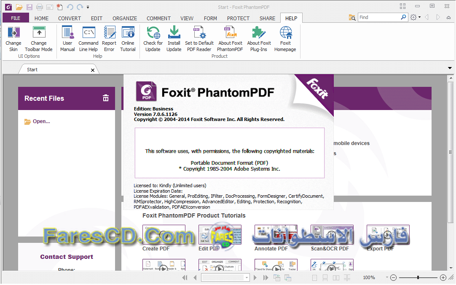This screenshot has height=285, width=456.
Task: Collapse the ribbon with the chevron
Action: click(449, 18)
